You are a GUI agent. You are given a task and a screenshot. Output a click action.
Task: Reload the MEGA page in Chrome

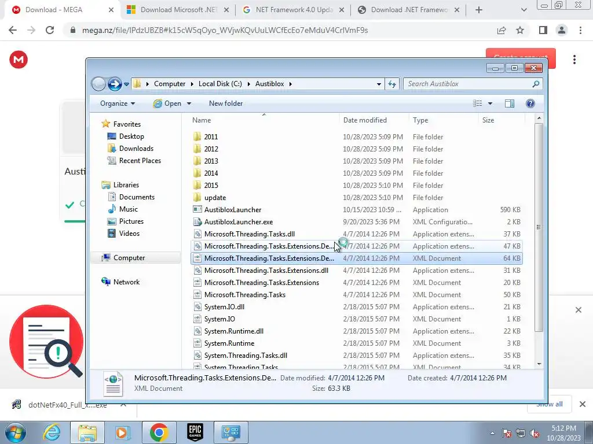[x=50, y=30]
